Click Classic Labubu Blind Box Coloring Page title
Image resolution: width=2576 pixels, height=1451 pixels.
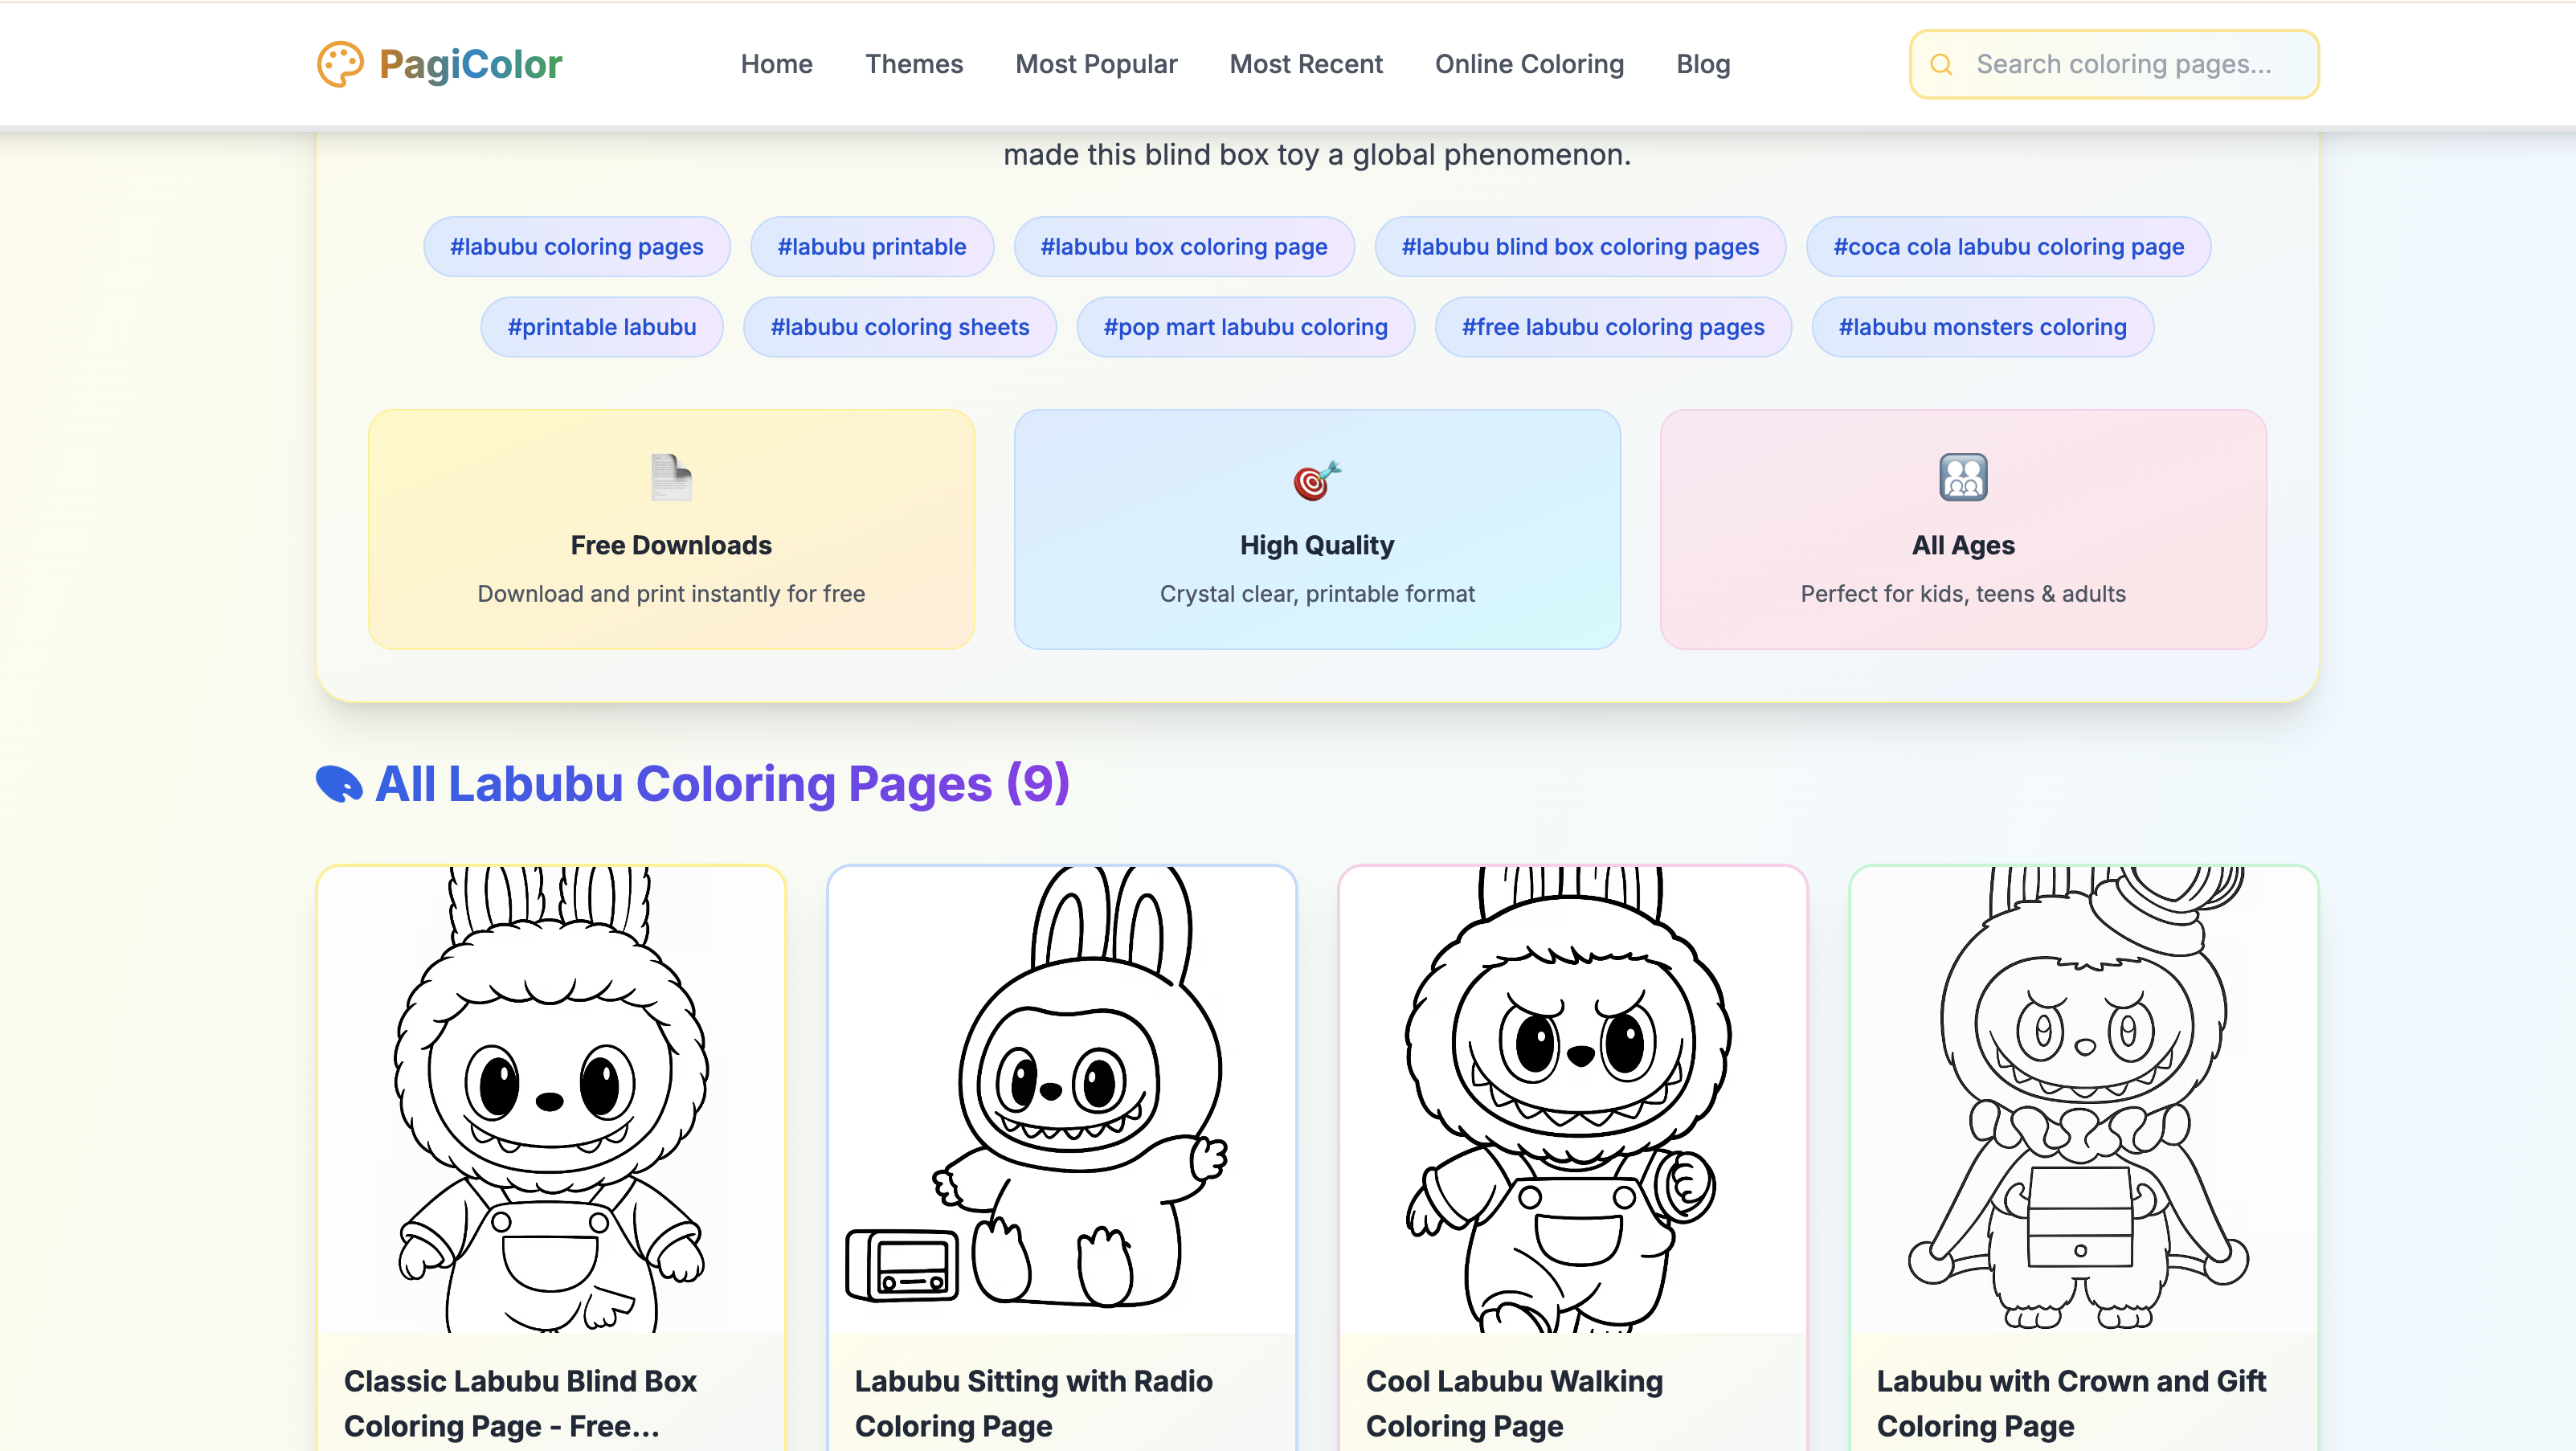pos(520,1403)
